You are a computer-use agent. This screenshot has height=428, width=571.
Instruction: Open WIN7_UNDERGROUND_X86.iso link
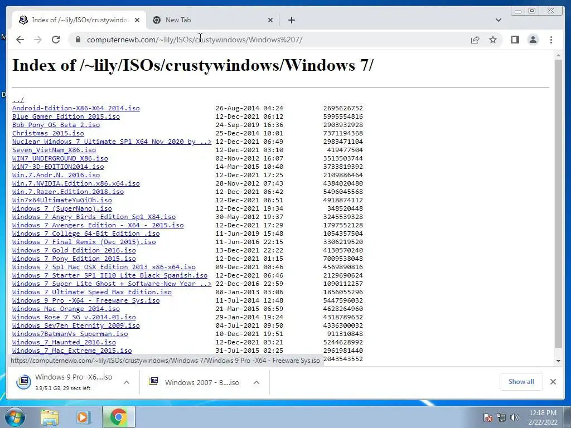click(60, 158)
